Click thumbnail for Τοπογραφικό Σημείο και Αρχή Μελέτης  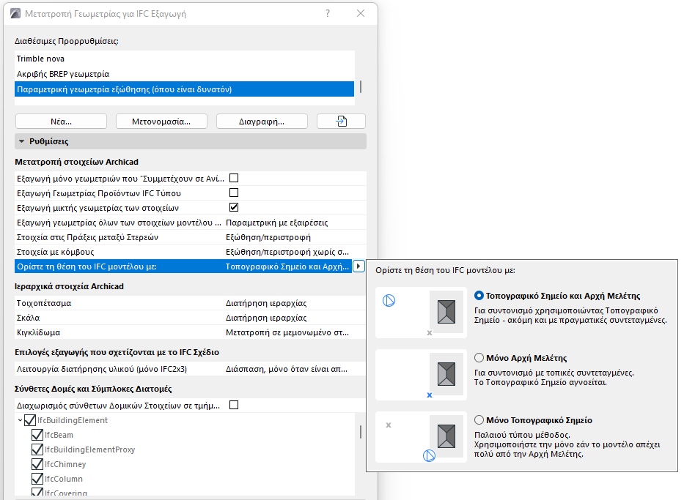[x=421, y=313]
